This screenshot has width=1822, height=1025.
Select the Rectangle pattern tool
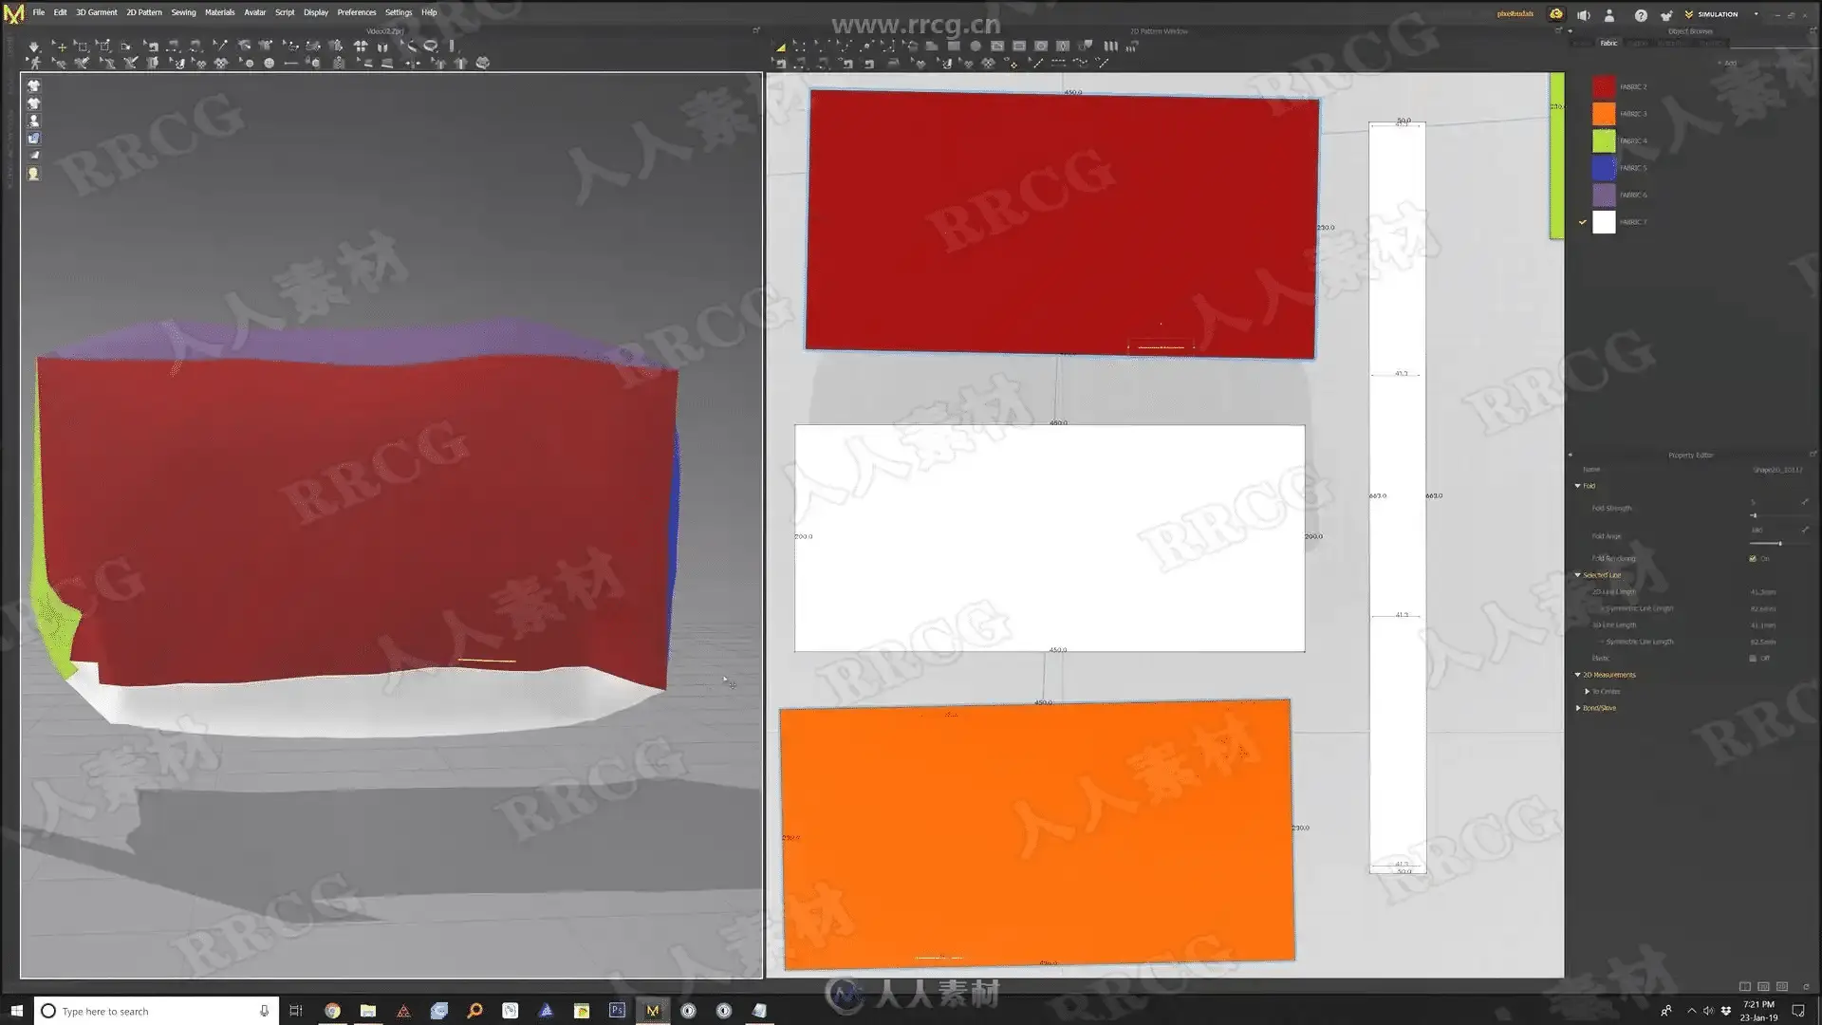(954, 46)
